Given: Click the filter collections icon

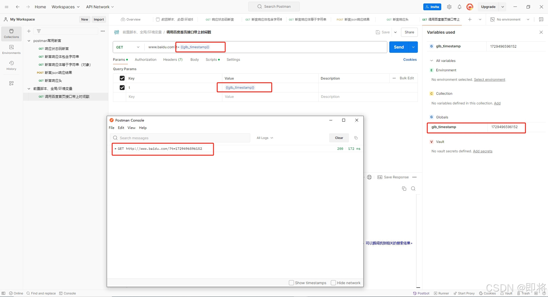Looking at the screenshot, I should coord(39,31).
